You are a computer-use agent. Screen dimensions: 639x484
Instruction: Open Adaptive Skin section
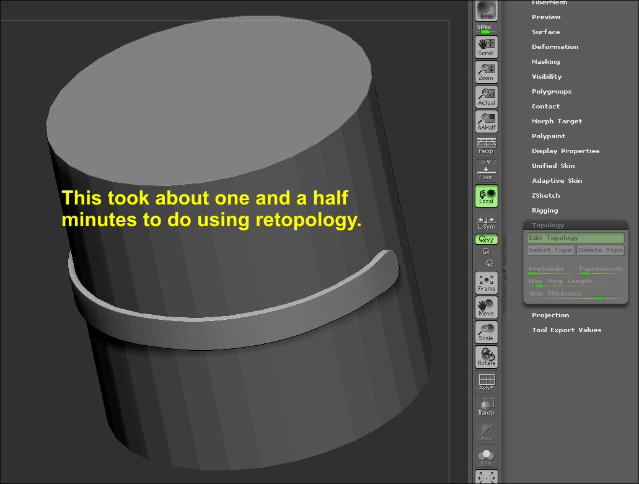point(557,180)
